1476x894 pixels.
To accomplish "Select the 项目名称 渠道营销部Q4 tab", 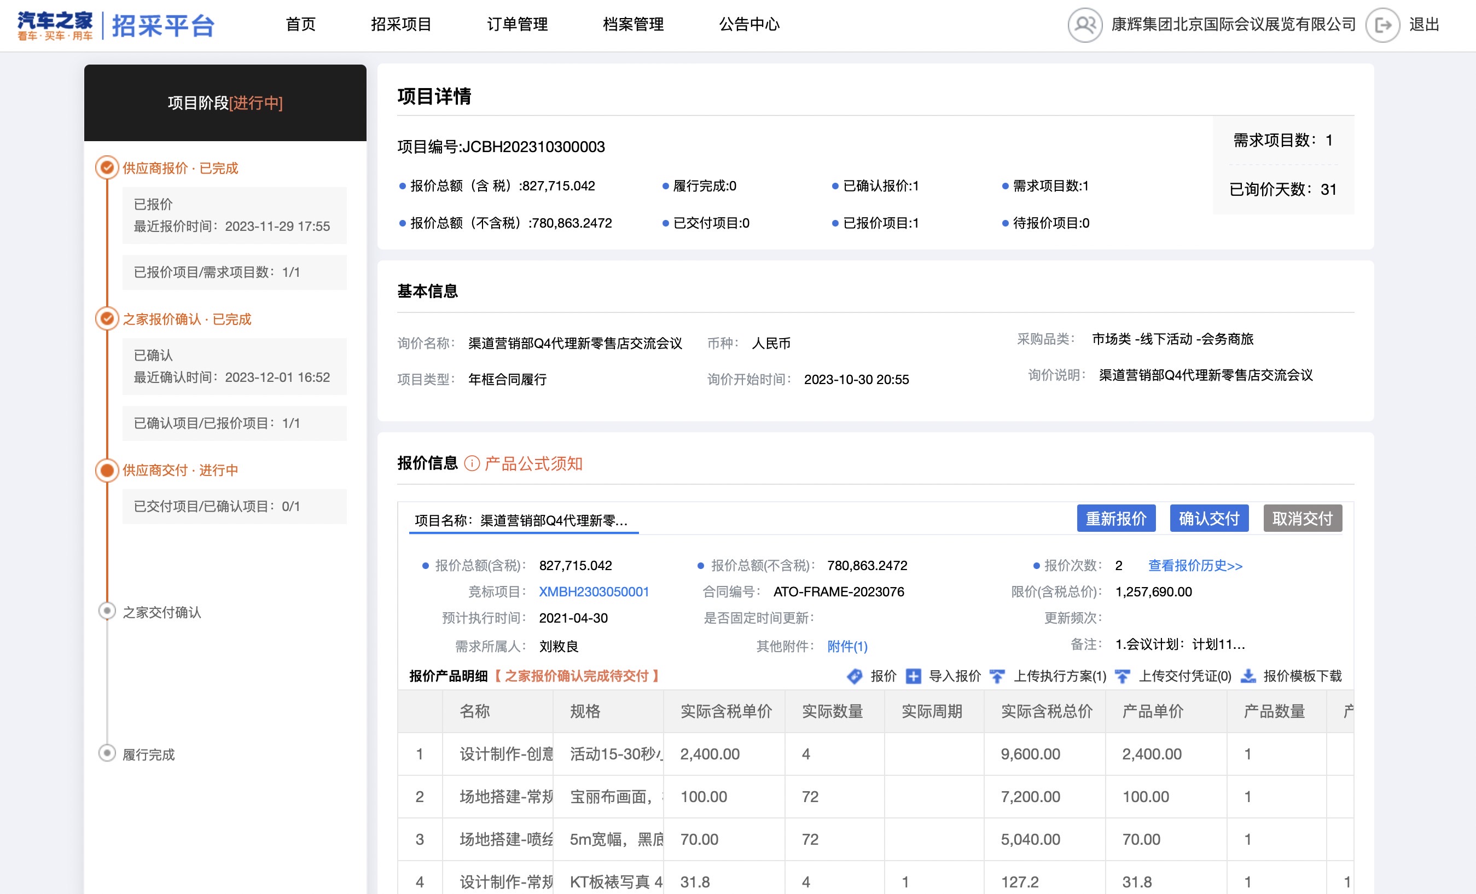I will (521, 520).
